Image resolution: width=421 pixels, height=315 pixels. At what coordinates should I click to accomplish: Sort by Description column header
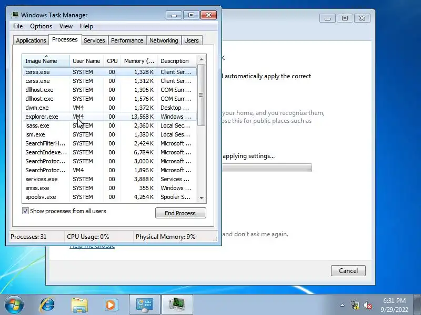pos(177,61)
